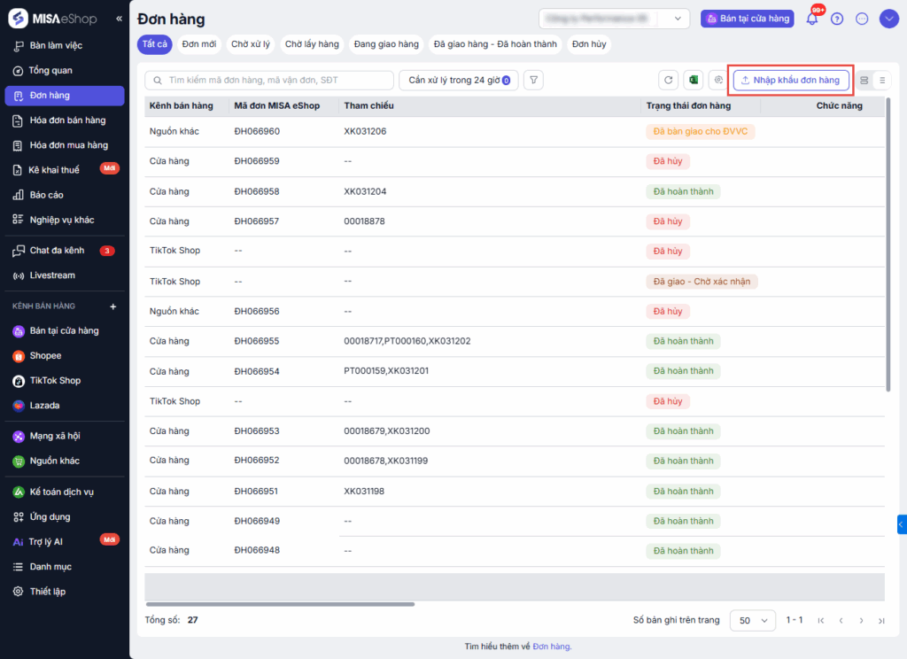Viewport: 907px width, 659px height.
Task: Open the filter funnel icon
Action: (x=534, y=80)
